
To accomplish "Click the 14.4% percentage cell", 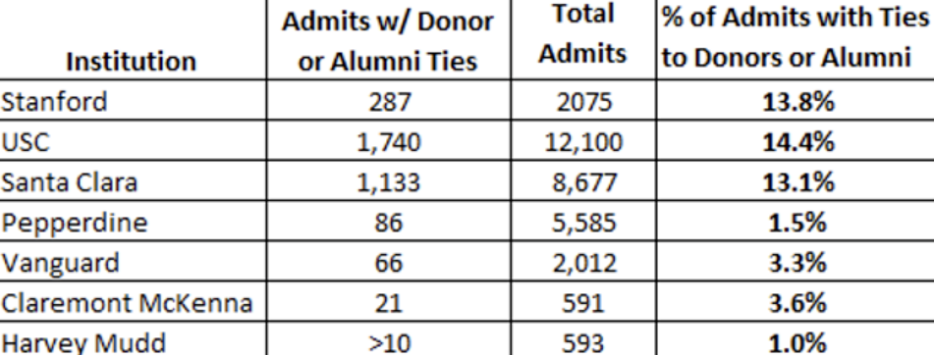I will [x=796, y=141].
